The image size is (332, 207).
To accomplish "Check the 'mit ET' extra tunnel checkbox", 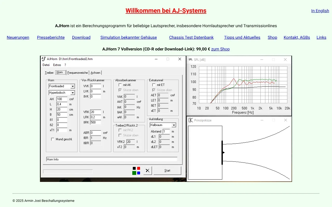I will pos(154,85).
